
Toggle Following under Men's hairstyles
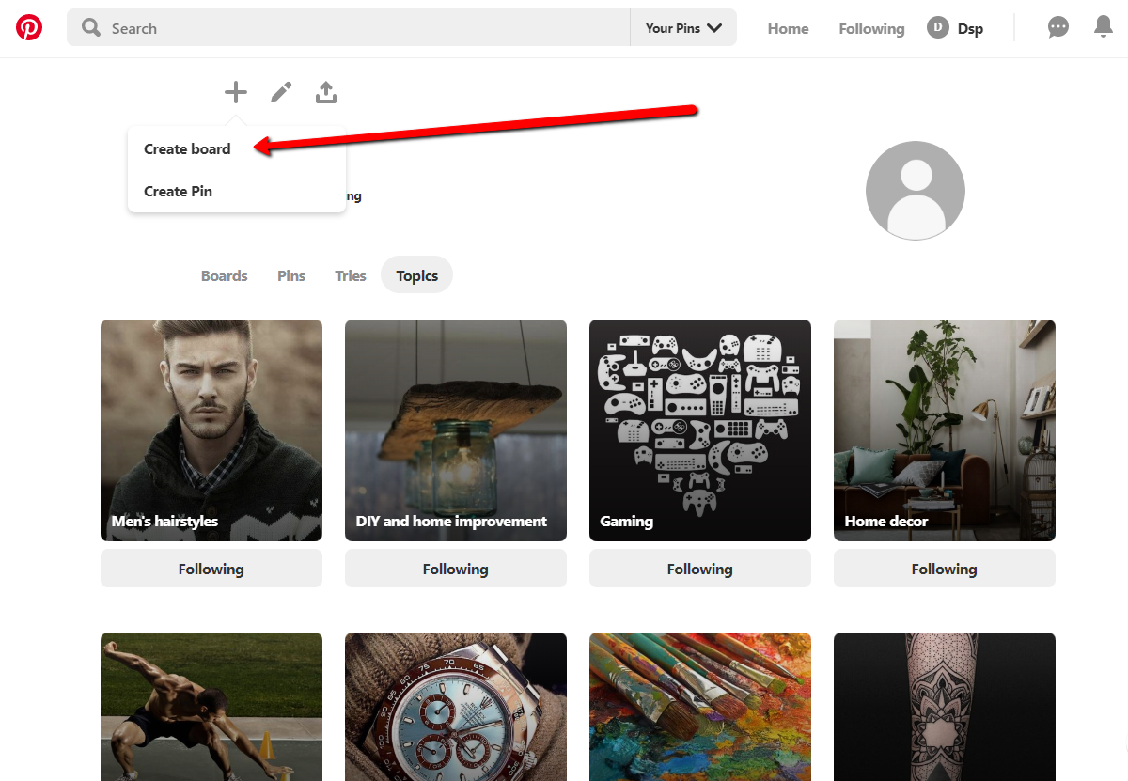click(211, 569)
